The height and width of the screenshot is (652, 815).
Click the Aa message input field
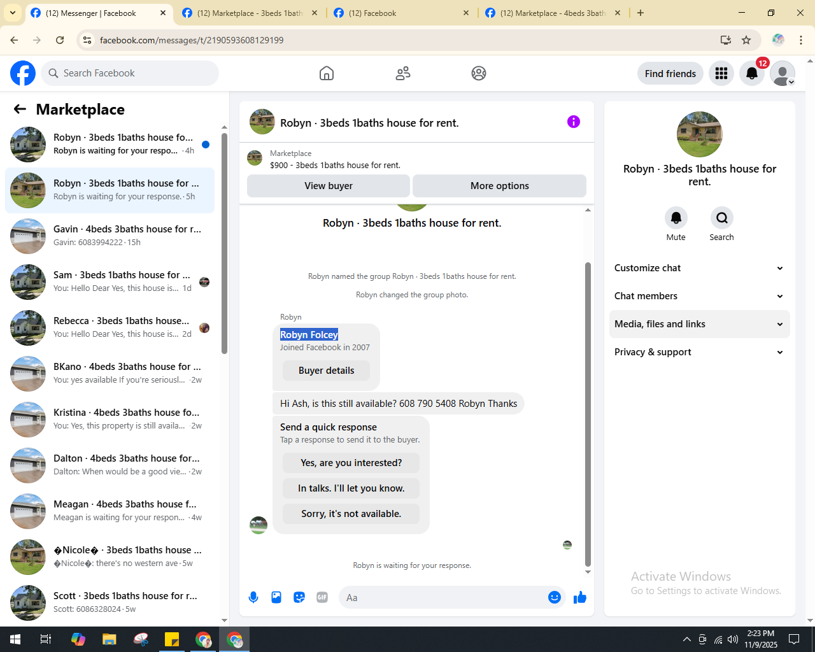coord(444,597)
